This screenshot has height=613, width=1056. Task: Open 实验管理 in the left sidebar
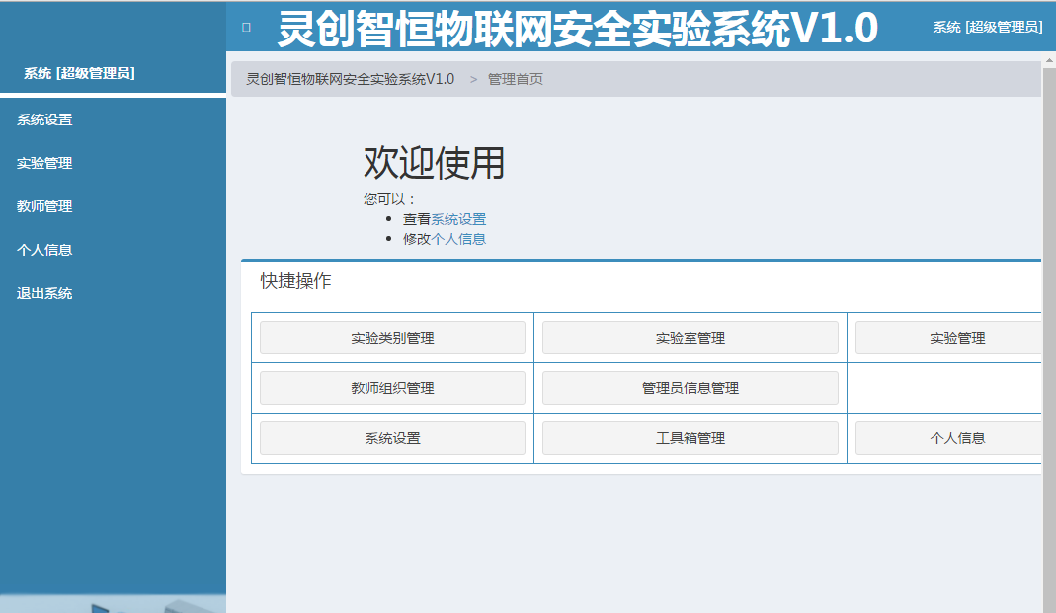click(44, 164)
